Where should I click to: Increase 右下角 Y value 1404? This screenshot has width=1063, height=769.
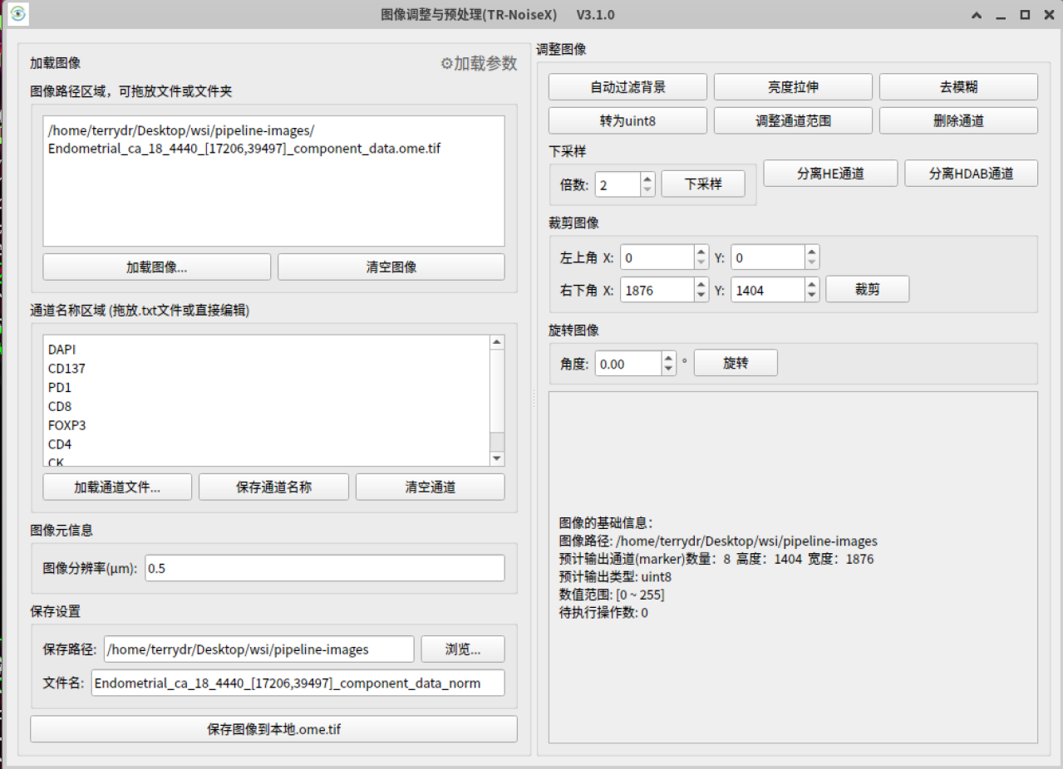812,283
